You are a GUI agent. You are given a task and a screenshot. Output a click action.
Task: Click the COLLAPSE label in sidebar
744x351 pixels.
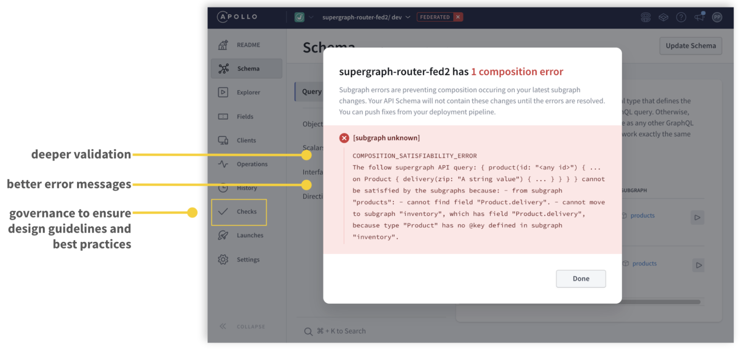(251, 326)
